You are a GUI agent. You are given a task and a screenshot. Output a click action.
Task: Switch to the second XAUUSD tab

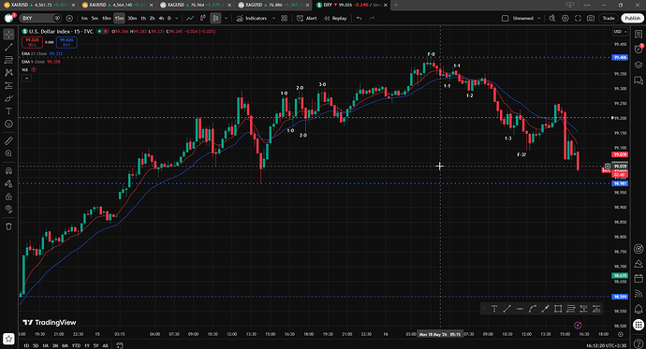click(x=116, y=5)
